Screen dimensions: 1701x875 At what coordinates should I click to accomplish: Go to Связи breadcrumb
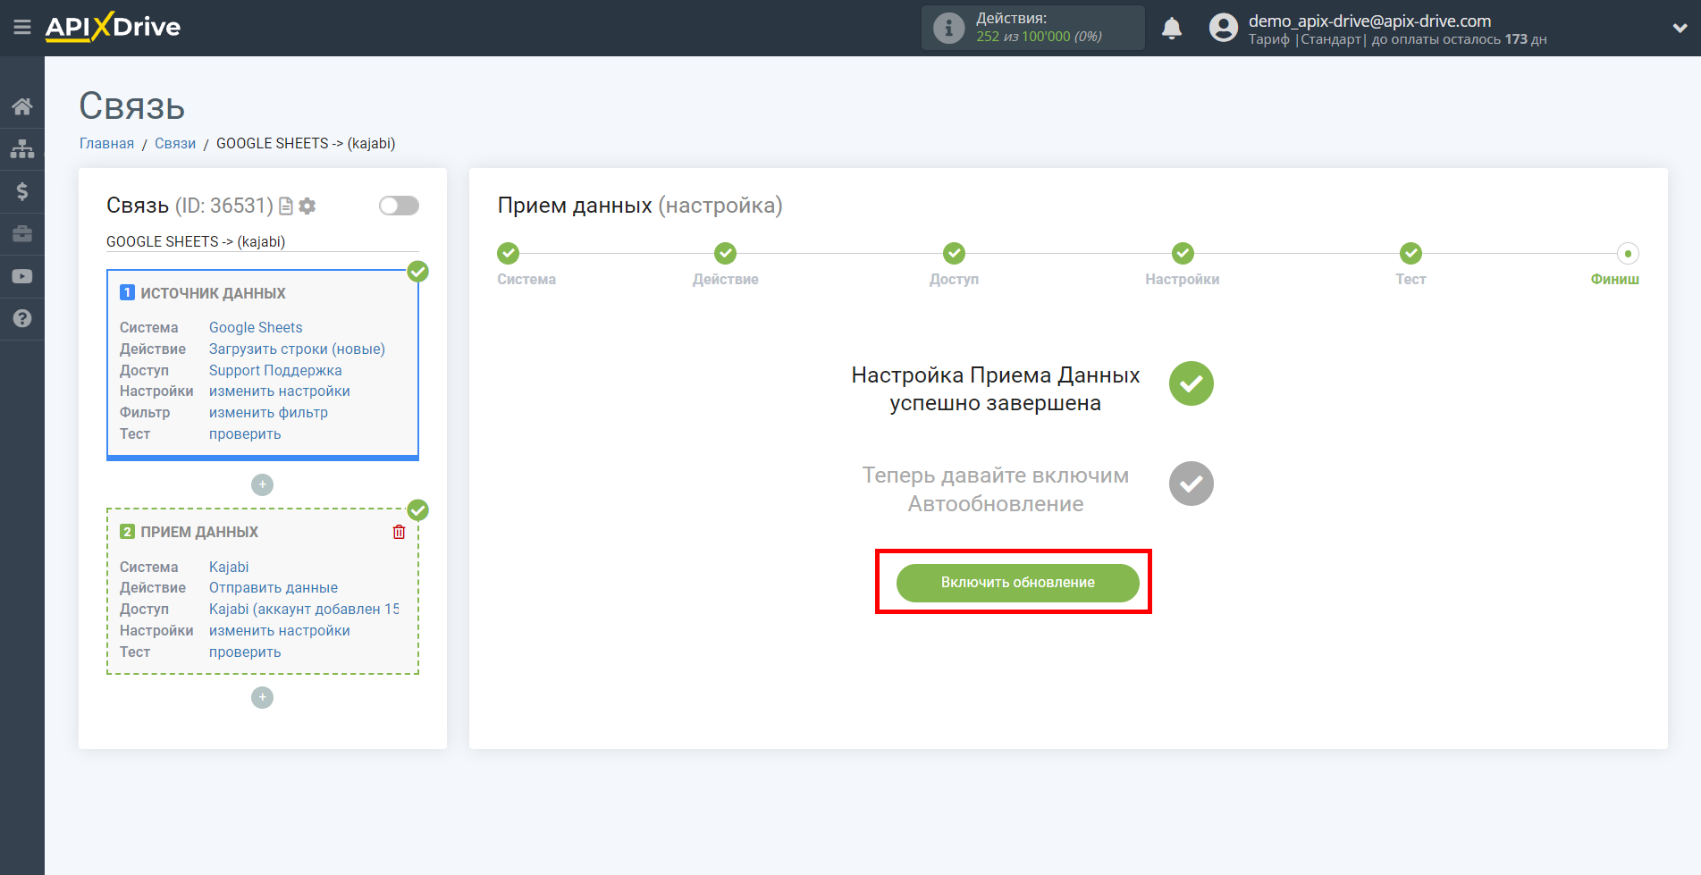[175, 143]
